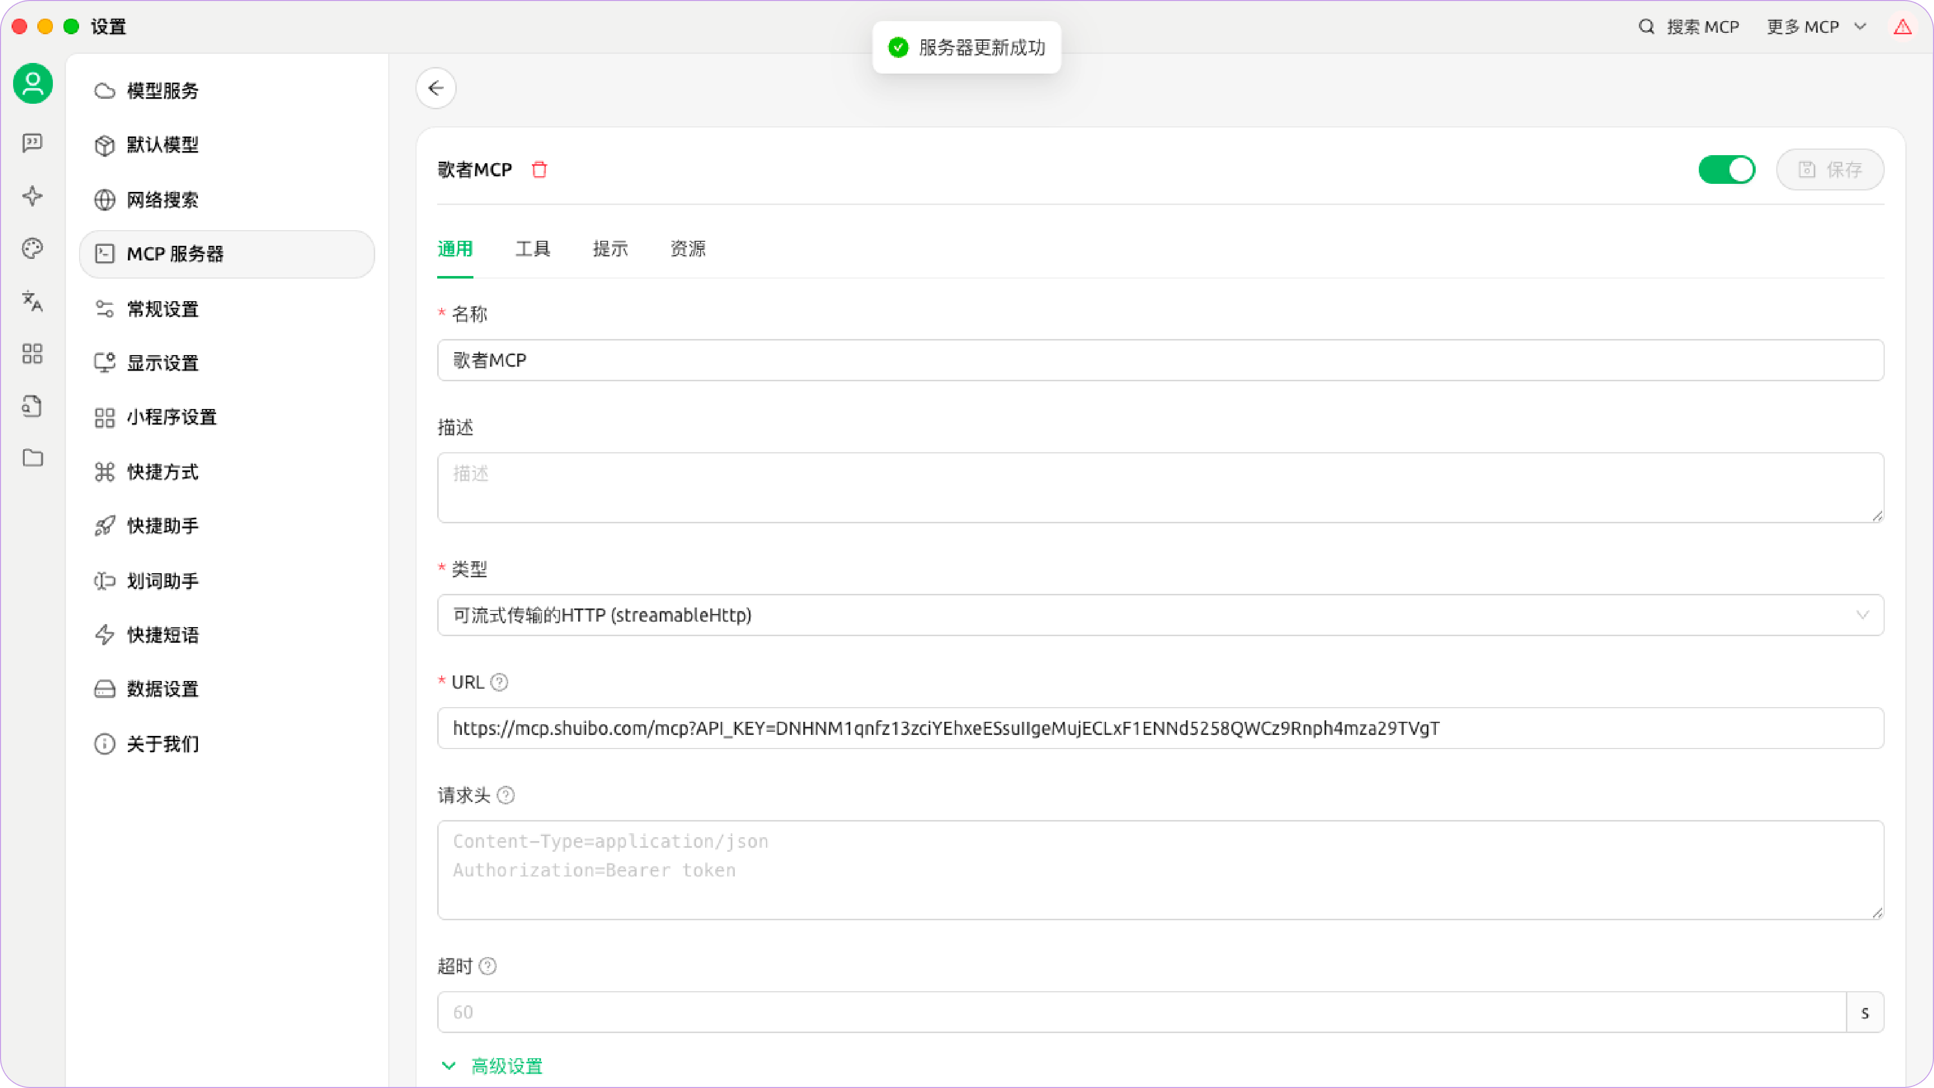Open the knowledge base sidebar icon

pyautogui.click(x=32, y=406)
